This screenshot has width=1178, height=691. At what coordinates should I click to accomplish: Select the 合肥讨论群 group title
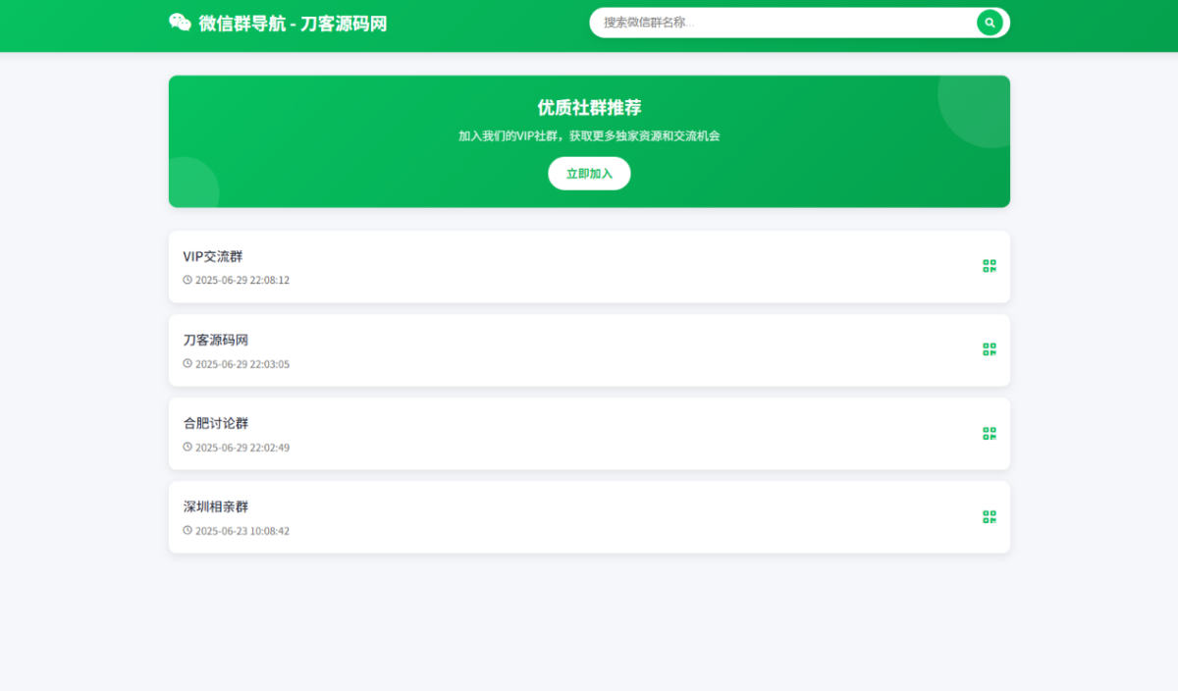coord(216,423)
